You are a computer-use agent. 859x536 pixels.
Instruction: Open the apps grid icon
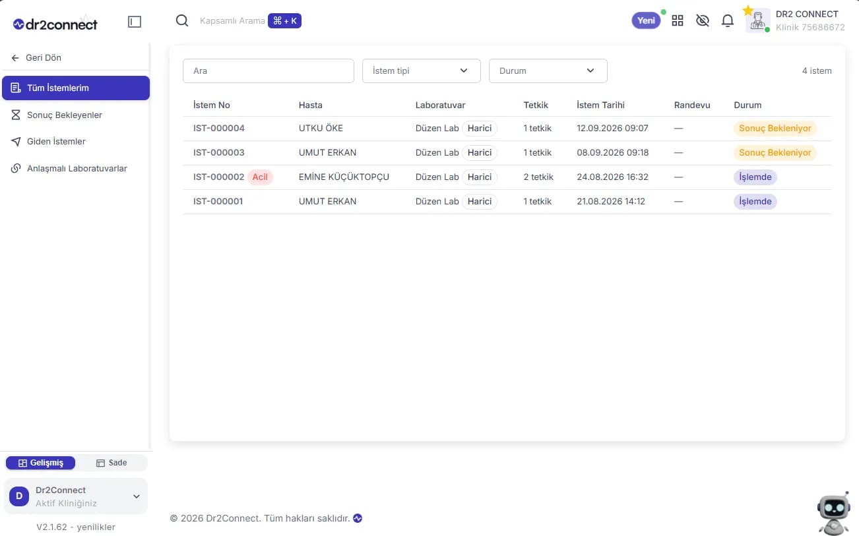[x=678, y=20]
